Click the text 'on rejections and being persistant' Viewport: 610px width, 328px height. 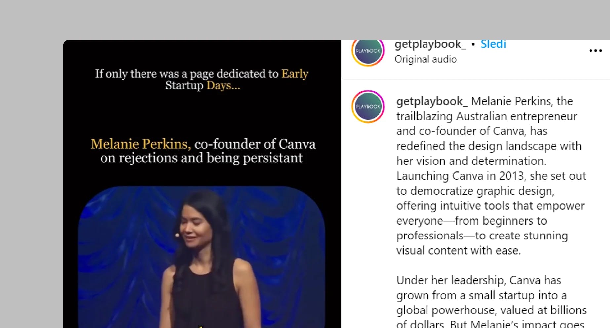tap(201, 158)
